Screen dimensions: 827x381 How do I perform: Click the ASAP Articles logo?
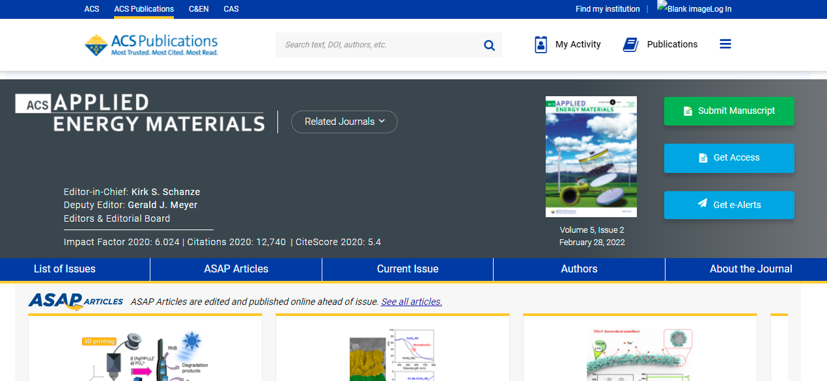coord(76,301)
